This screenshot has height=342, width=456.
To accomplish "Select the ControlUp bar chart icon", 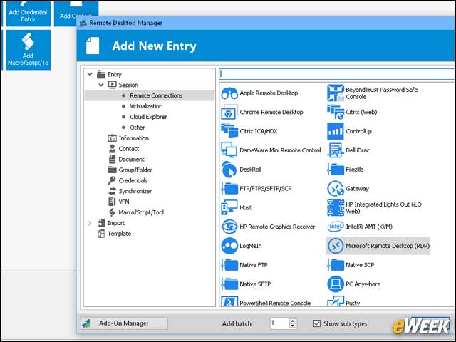I will [336, 131].
